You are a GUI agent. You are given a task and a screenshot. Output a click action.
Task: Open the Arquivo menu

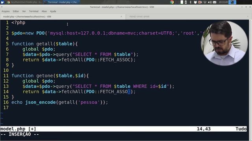pyautogui.click(x=6, y=11)
